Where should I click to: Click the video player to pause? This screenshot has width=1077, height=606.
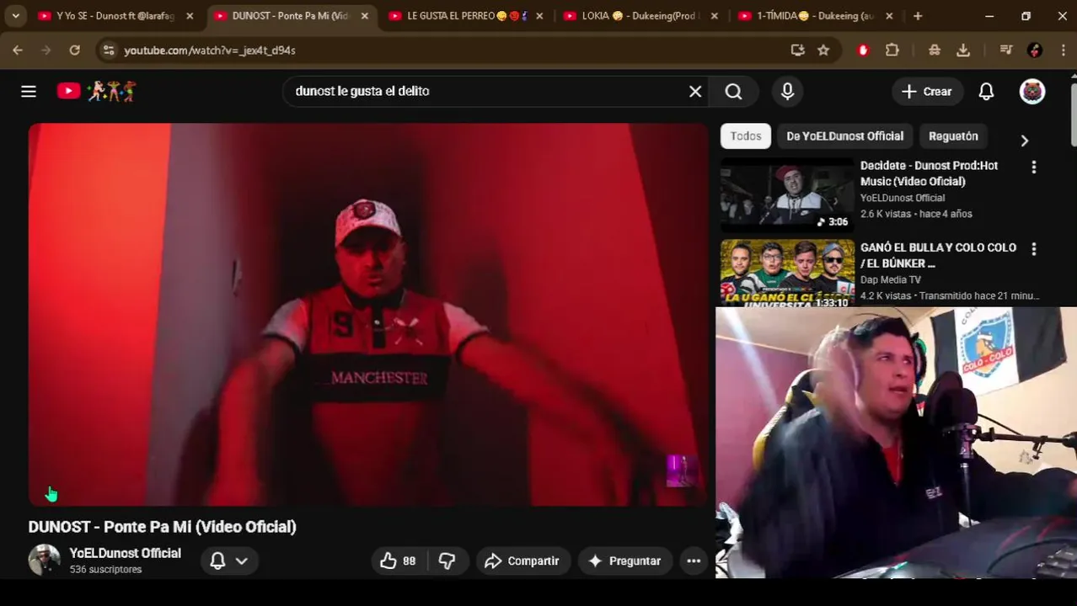pyautogui.click(x=368, y=315)
